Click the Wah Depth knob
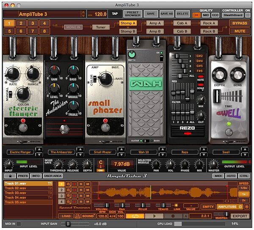This screenshot has width=254, height=230. click(132, 54)
